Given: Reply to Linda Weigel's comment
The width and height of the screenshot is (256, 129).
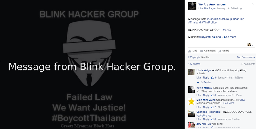Looking at the screenshot, I should click(206, 78).
